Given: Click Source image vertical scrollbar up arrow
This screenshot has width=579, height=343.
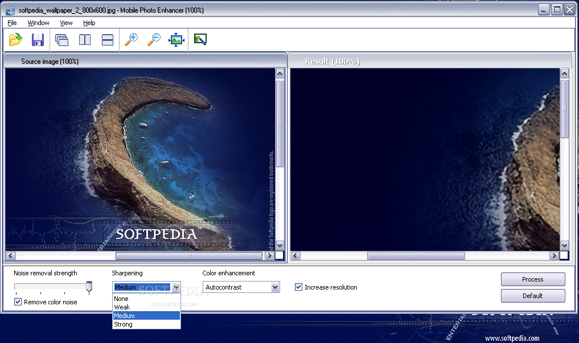Looking at the screenshot, I should tap(280, 73).
